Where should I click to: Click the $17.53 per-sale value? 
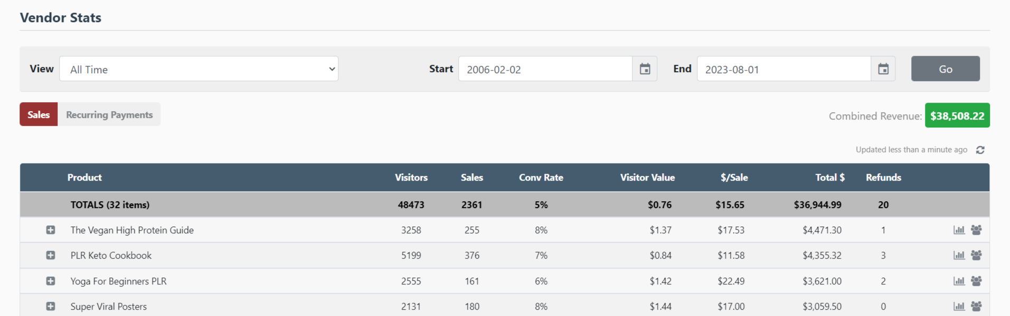731,230
